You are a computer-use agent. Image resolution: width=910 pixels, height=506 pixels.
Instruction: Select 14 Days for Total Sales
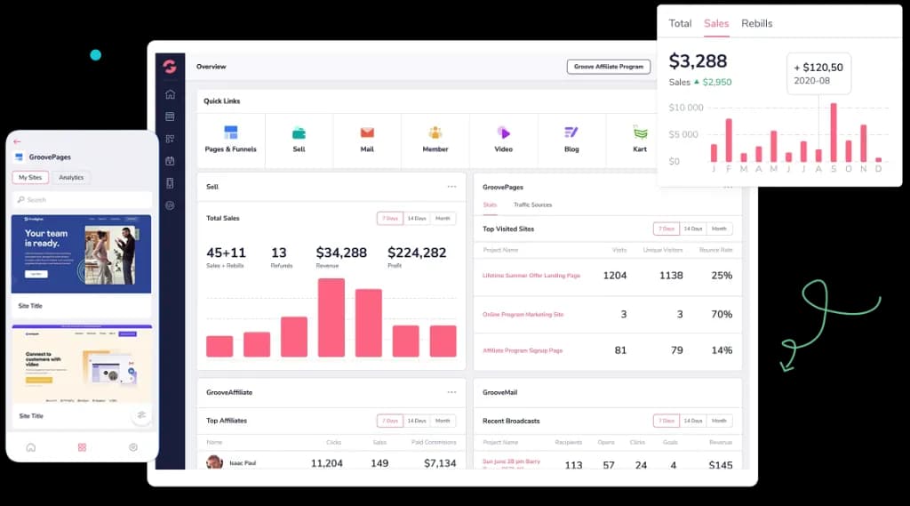pos(417,219)
